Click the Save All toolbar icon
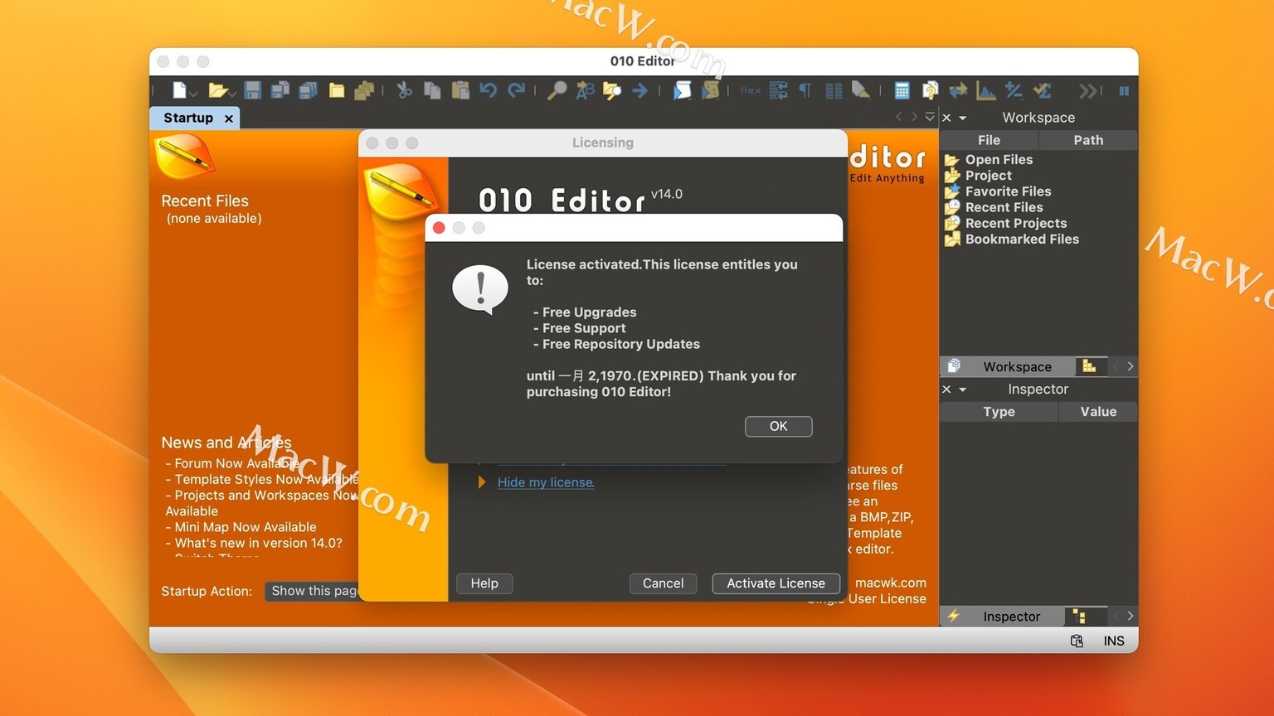Screen dimensions: 1274x716 click(x=308, y=90)
